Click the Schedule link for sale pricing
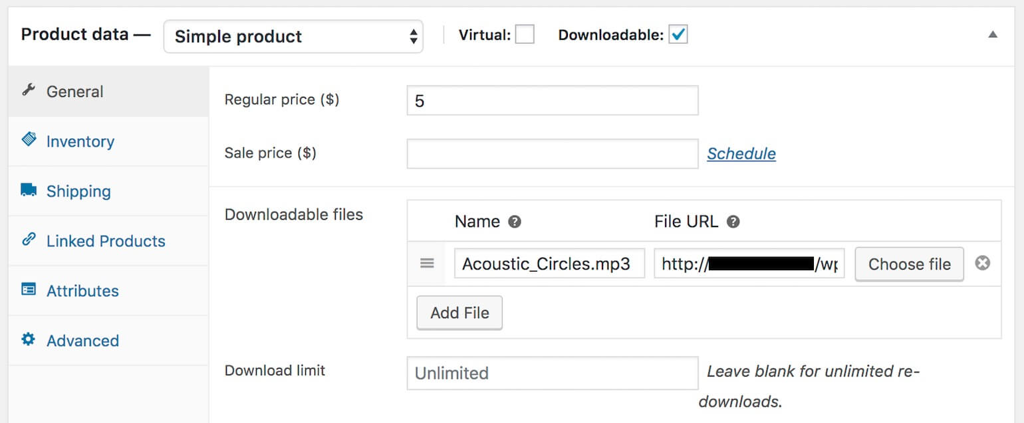1024x423 pixels. (x=741, y=153)
